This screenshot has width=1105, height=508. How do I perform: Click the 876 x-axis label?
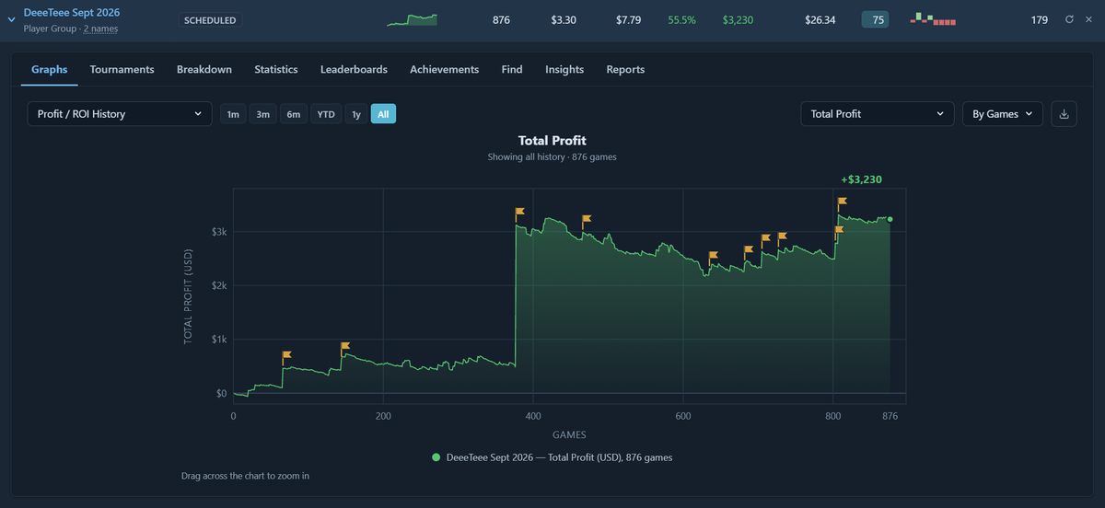point(890,417)
